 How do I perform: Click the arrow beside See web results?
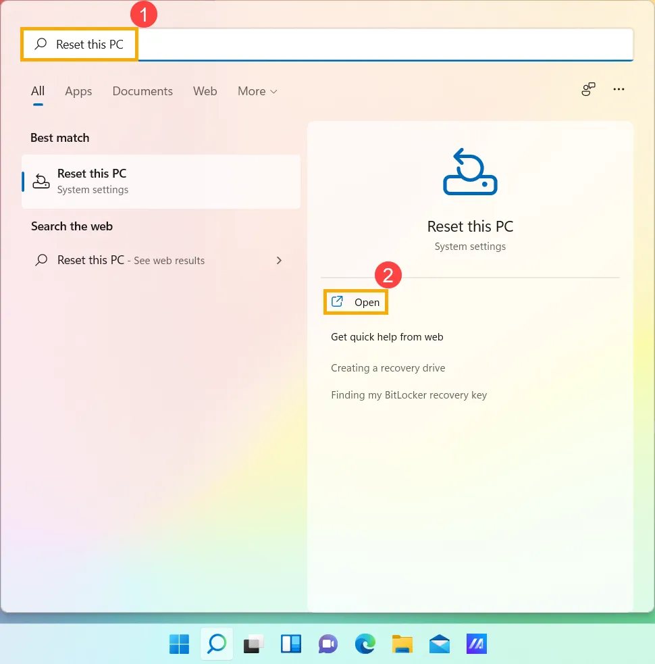(x=279, y=260)
